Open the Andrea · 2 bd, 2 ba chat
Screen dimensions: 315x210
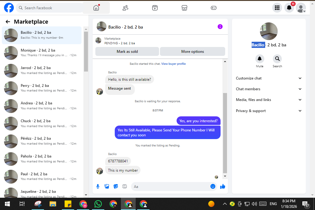click(42, 106)
